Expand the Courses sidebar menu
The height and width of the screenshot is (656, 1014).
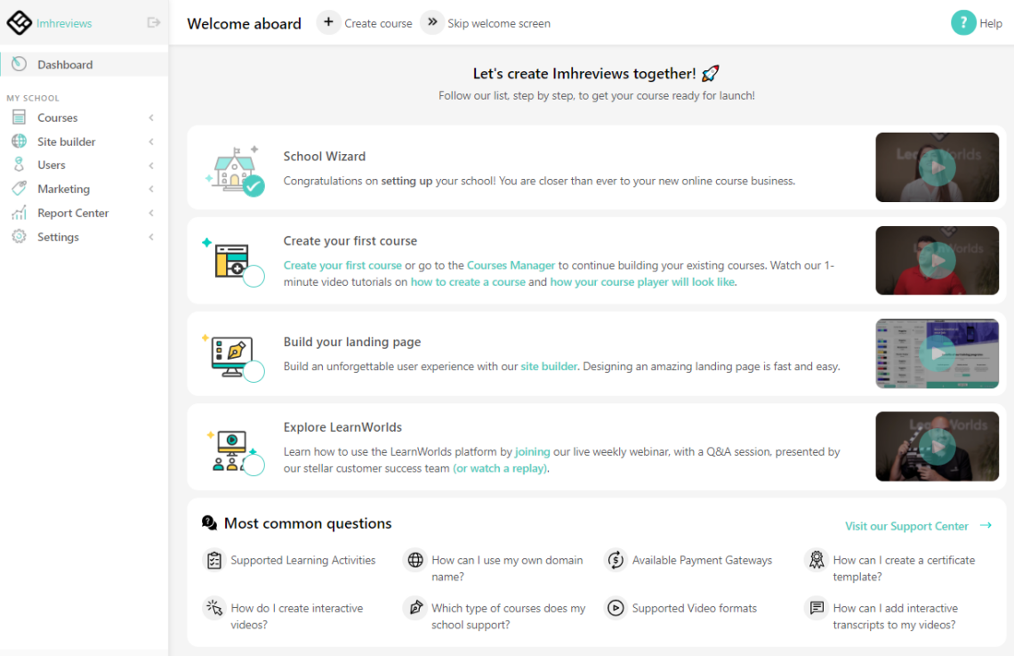150,117
